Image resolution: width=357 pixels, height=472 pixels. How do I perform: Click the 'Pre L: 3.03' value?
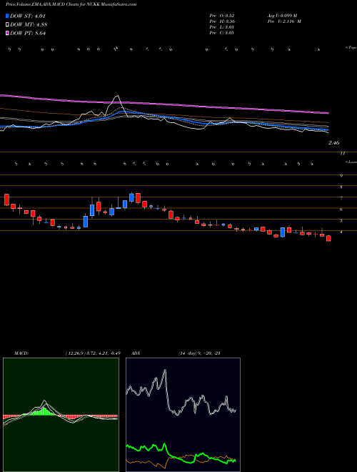coord(222,27)
